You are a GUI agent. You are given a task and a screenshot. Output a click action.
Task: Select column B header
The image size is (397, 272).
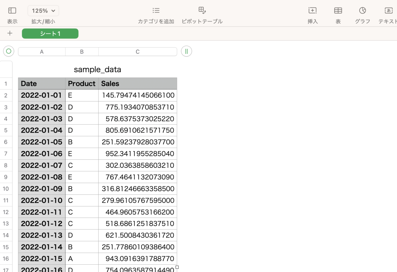tap(82, 52)
